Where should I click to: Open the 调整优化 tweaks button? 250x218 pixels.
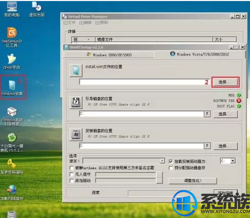coord(193,181)
